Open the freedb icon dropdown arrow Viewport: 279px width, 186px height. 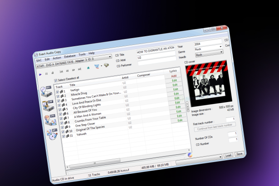102,66
